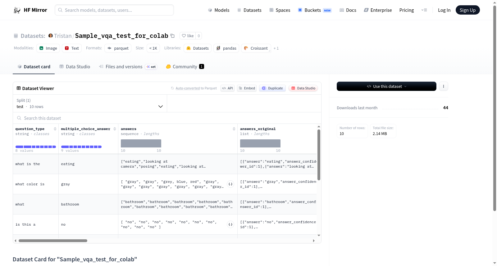Click the Log In link
Screen dimensions: 497x266
(444, 10)
